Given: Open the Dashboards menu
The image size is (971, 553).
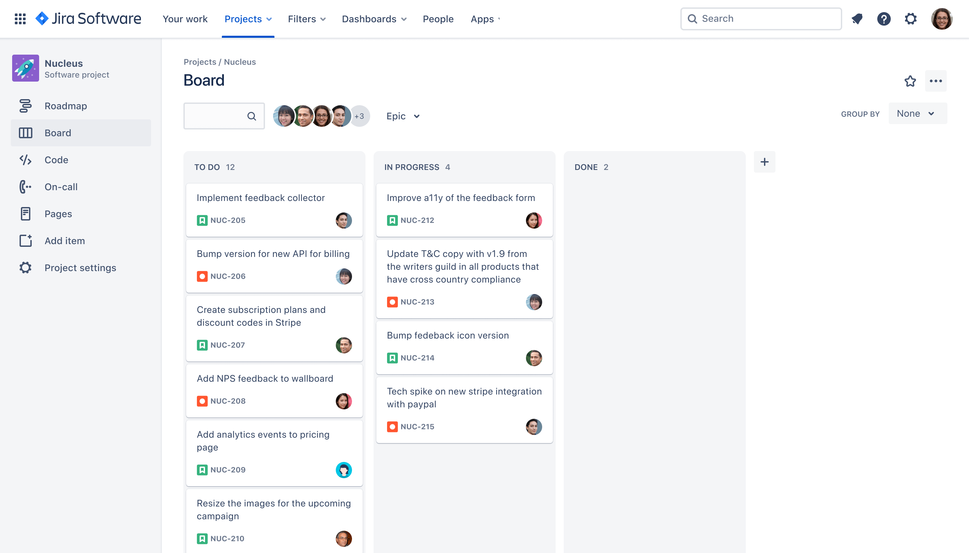Looking at the screenshot, I should pos(376,19).
